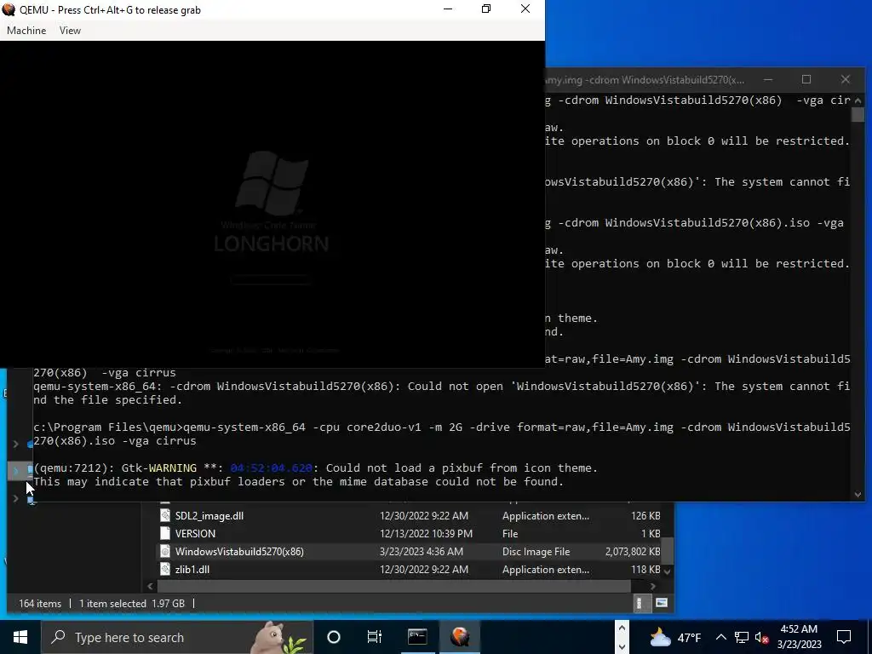
Task: Click Disc Image File type cell
Action: (x=536, y=551)
